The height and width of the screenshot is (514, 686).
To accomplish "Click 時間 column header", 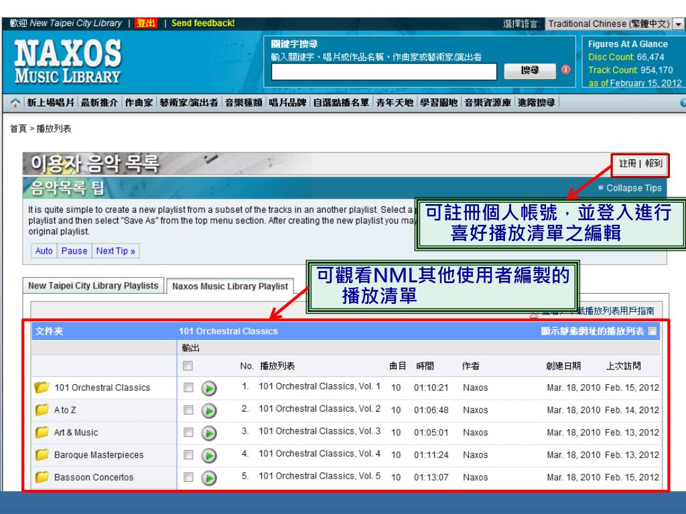I will click(x=425, y=366).
